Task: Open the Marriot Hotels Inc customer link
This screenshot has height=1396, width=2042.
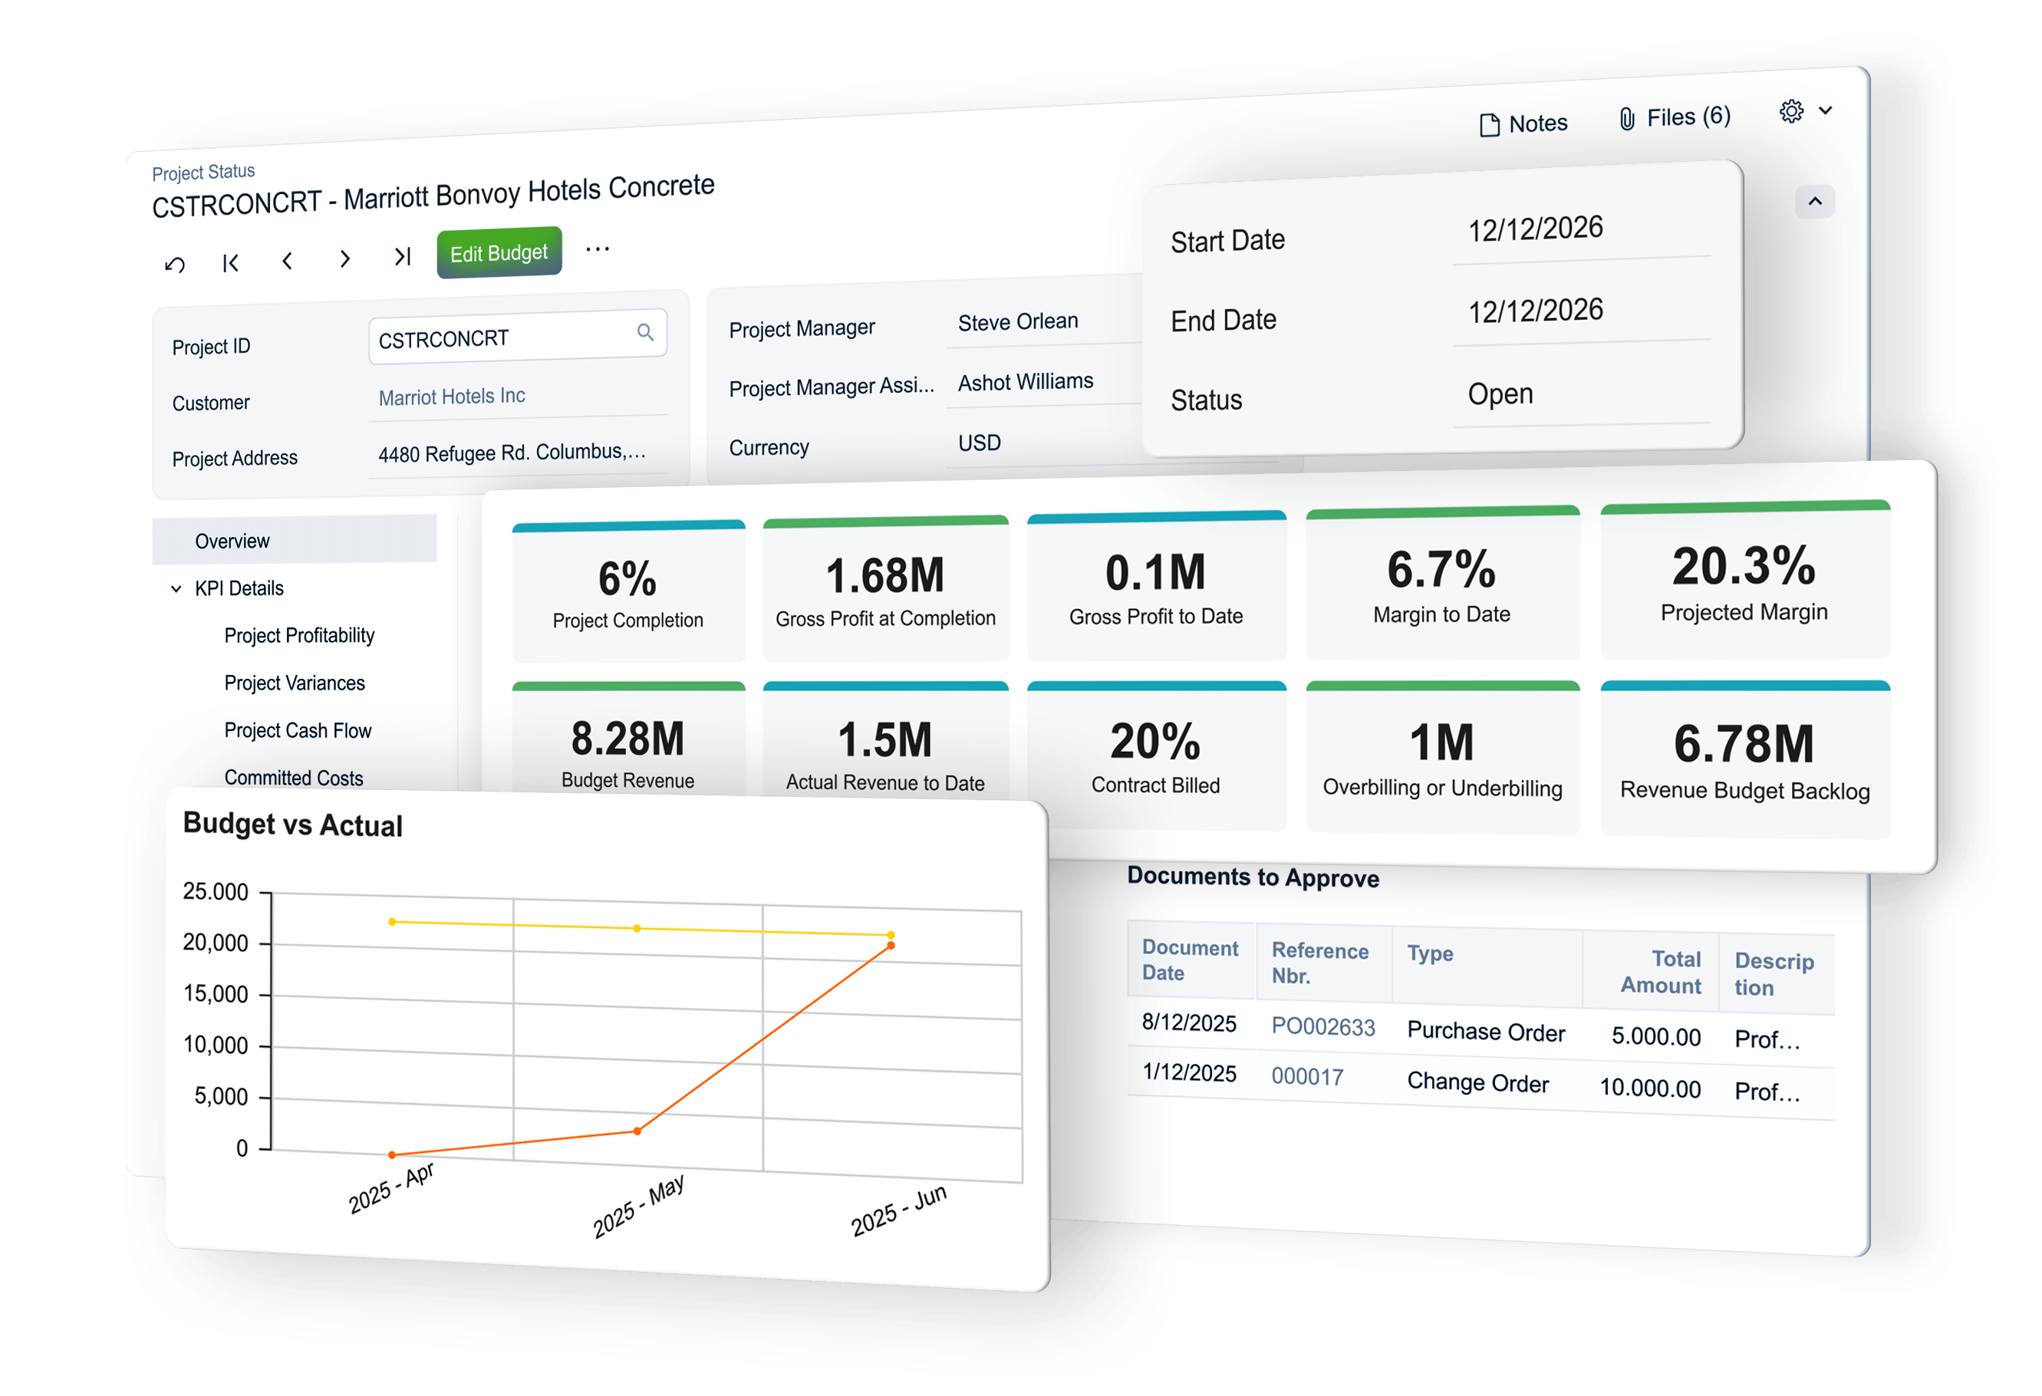Action: (x=452, y=397)
